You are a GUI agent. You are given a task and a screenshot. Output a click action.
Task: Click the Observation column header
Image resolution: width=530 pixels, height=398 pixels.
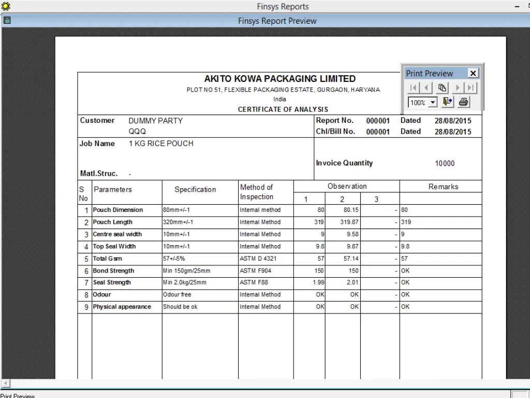pos(347,186)
